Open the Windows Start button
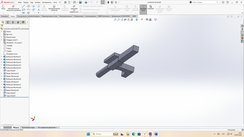This screenshot has height=137, width=244. click(x=88, y=134)
